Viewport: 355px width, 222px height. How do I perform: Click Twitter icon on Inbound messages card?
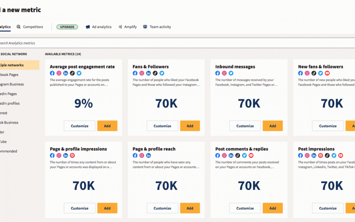coord(231,73)
